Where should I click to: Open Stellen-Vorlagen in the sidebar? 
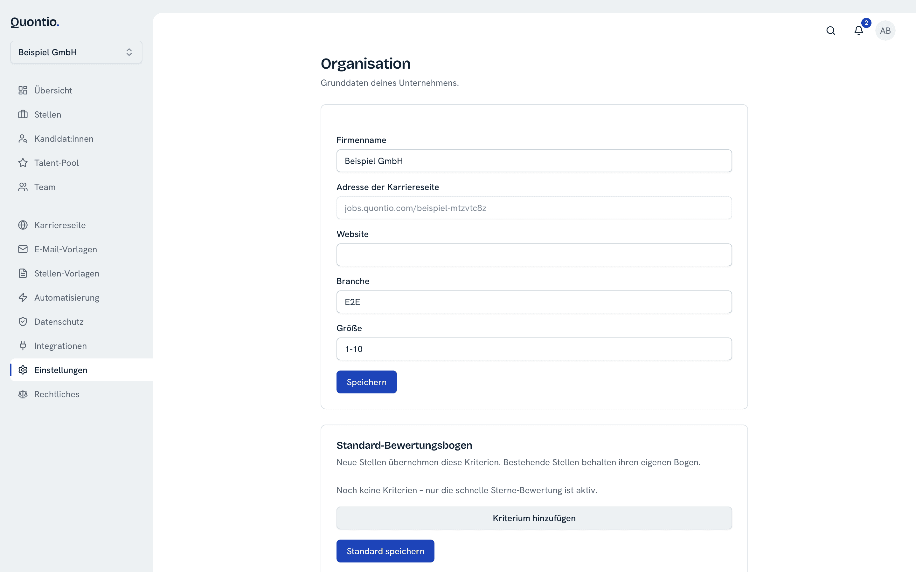click(81, 274)
